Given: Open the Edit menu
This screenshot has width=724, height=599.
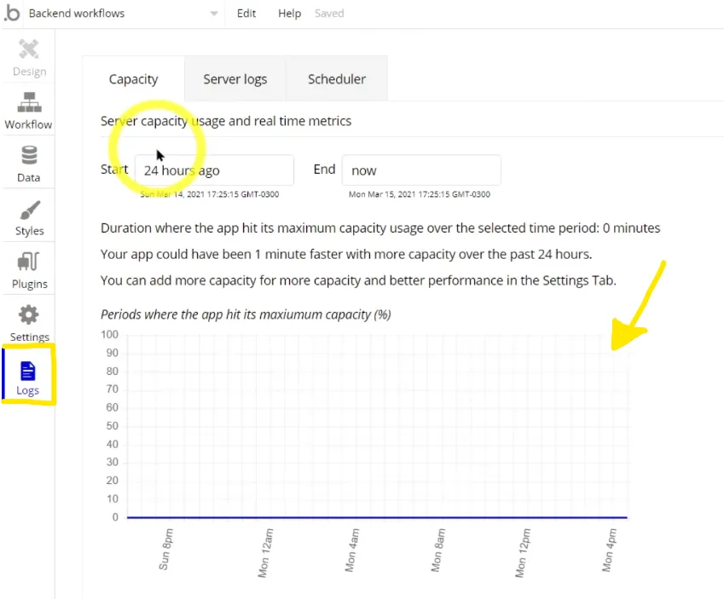Looking at the screenshot, I should click(x=246, y=14).
